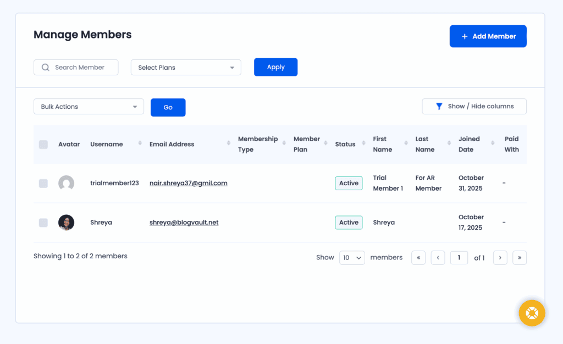This screenshot has width=563, height=344.
Task: Go to previous page arrow
Action: [x=438, y=258]
